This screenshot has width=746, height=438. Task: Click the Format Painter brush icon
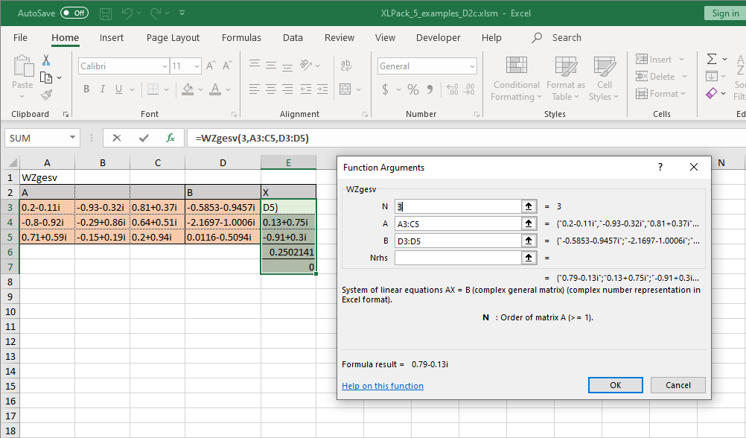pos(46,95)
